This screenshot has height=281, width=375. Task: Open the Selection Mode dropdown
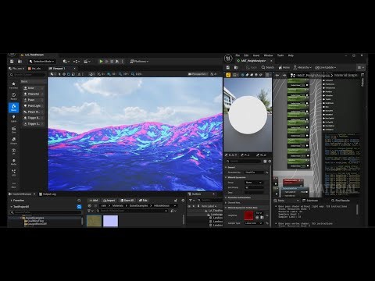[x=41, y=62]
